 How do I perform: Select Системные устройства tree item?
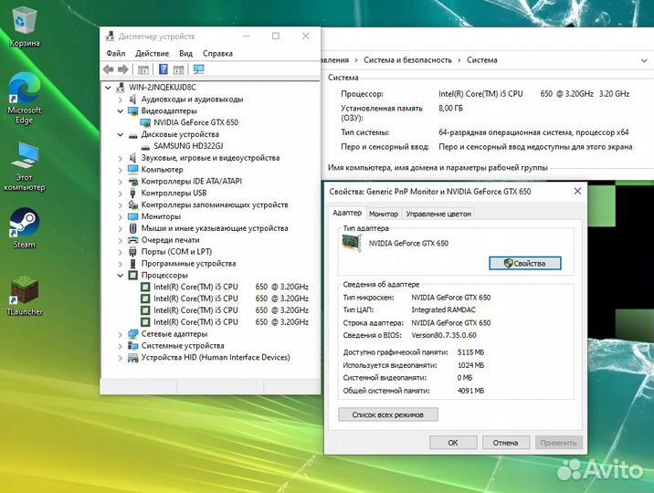point(183,345)
